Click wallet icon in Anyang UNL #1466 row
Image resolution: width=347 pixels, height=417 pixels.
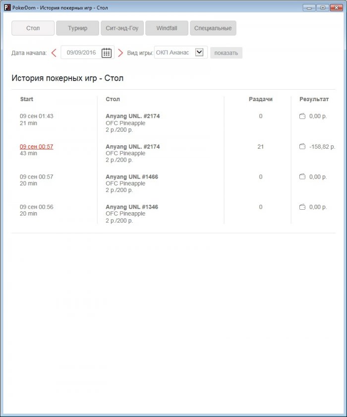pos(302,177)
